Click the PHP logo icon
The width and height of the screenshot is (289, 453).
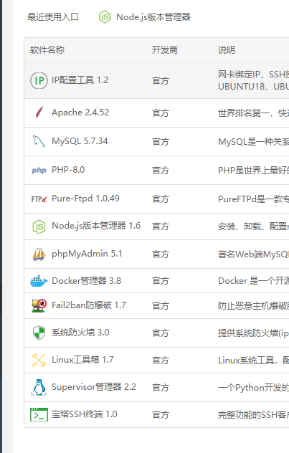pos(39,170)
